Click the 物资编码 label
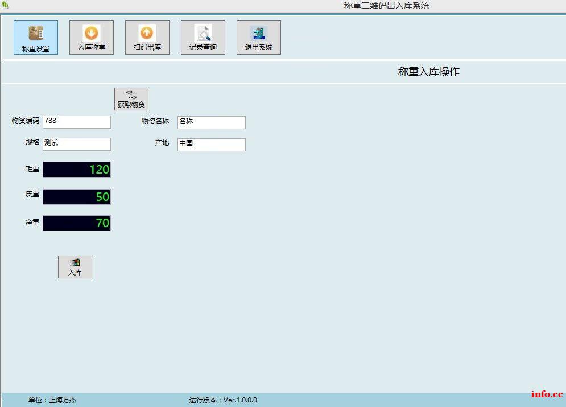Screen dimensions: 566x407 point(25,121)
